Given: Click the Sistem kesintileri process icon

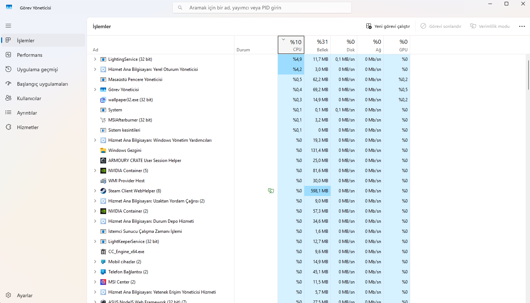Looking at the screenshot, I should [x=103, y=130].
